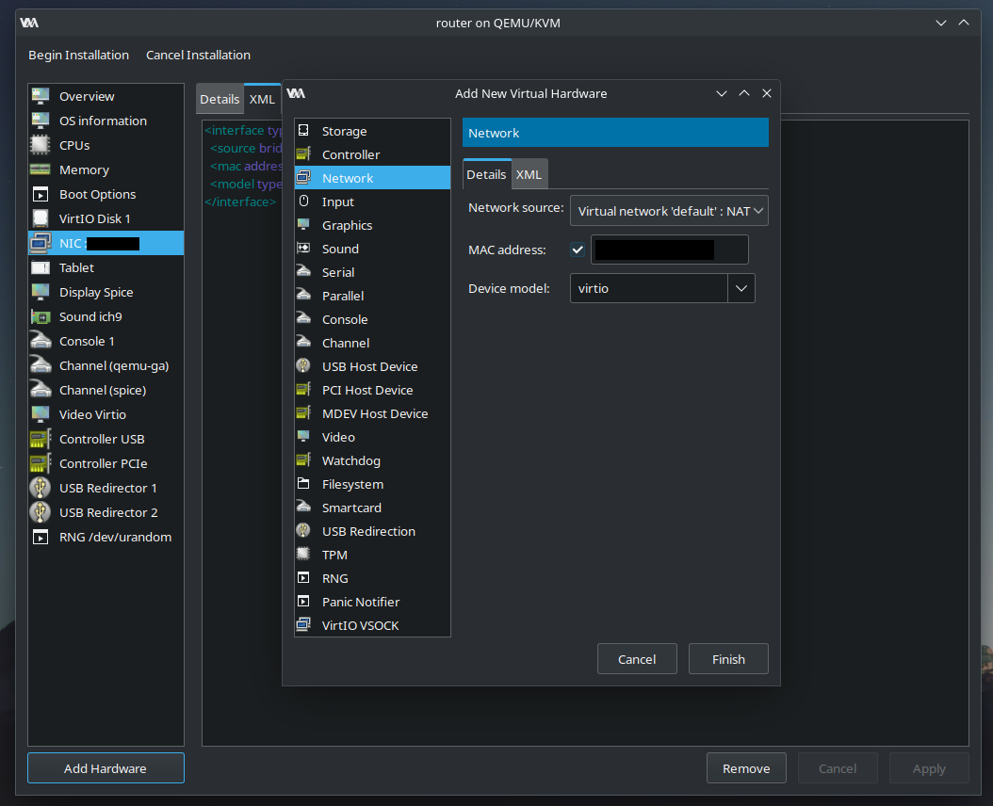Select the NIC entry in sidebar
Viewport: 993px width, 806px height.
click(x=106, y=243)
